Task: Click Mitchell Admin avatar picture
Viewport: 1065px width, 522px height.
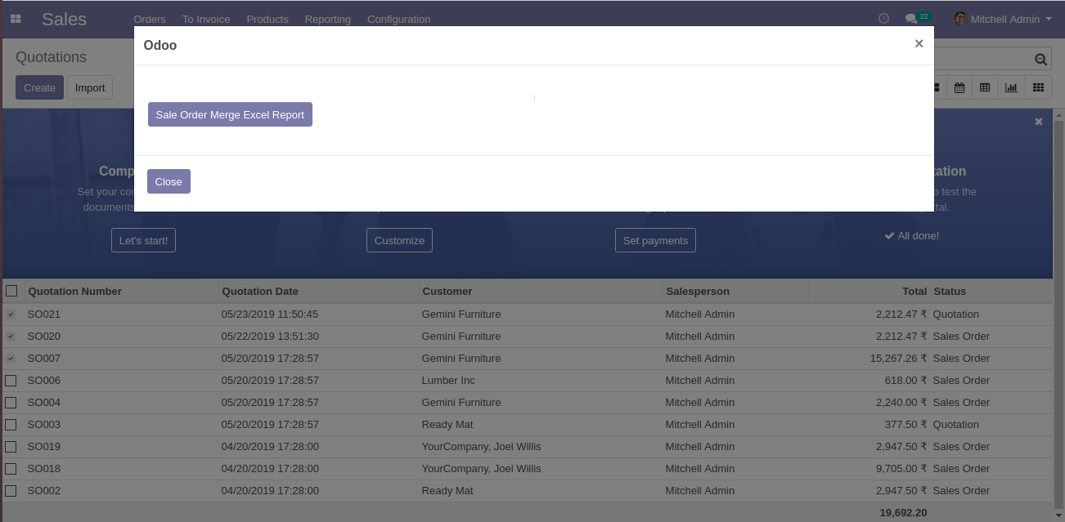Action: click(x=960, y=19)
